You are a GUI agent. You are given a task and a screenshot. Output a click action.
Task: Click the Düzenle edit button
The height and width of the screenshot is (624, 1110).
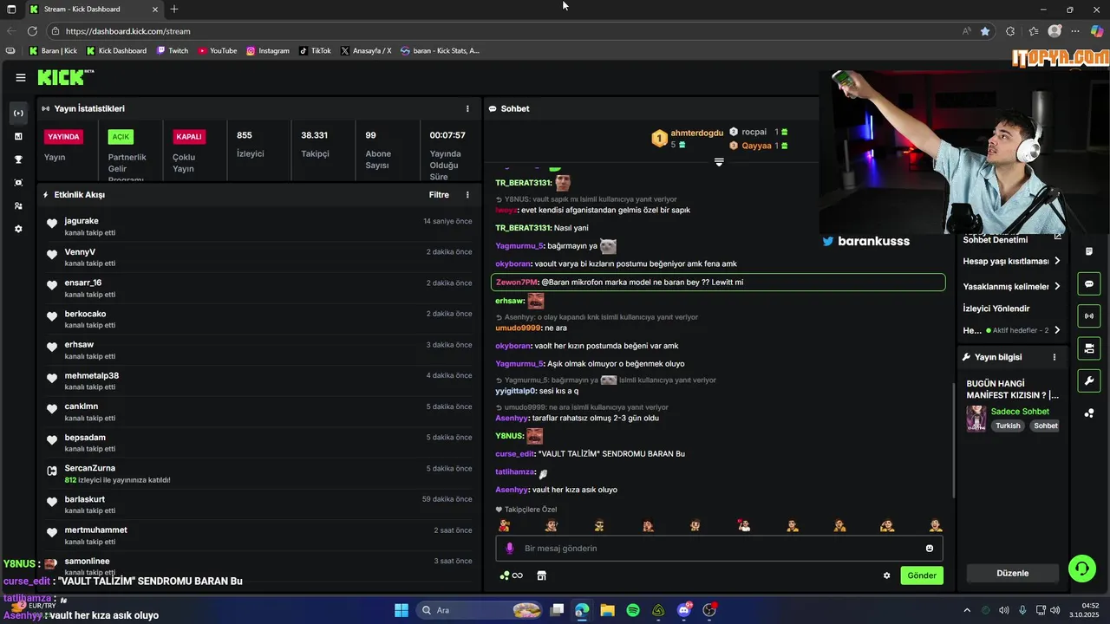coord(1012,574)
